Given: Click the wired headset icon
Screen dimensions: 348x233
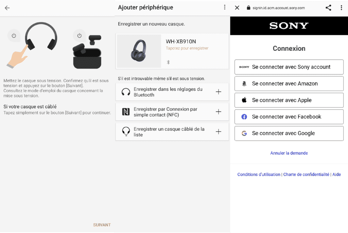Looking at the screenshot, I should point(126,132).
